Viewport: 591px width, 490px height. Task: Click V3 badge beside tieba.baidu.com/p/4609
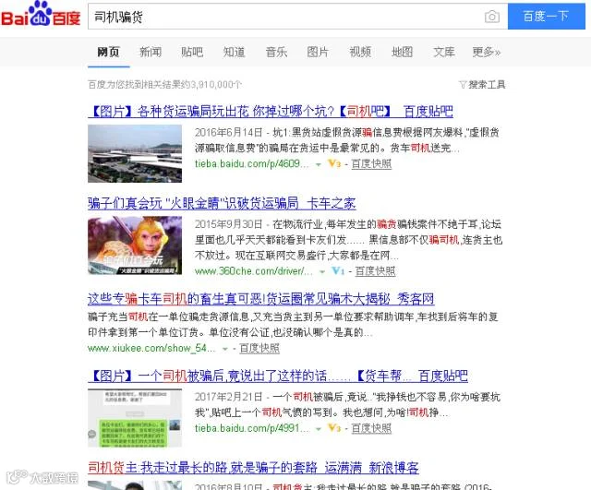334,164
